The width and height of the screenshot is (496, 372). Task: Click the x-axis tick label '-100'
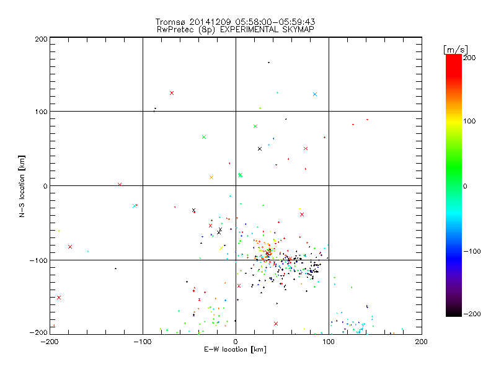[x=143, y=342]
